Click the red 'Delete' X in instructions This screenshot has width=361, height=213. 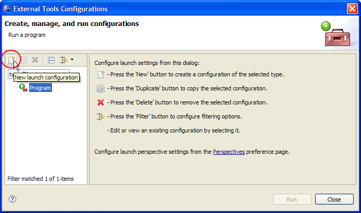point(101,102)
